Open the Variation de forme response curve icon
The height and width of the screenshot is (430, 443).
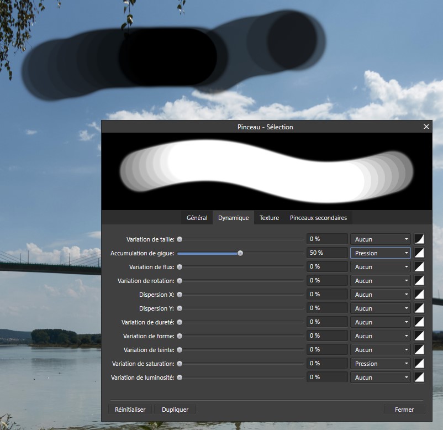(x=419, y=336)
